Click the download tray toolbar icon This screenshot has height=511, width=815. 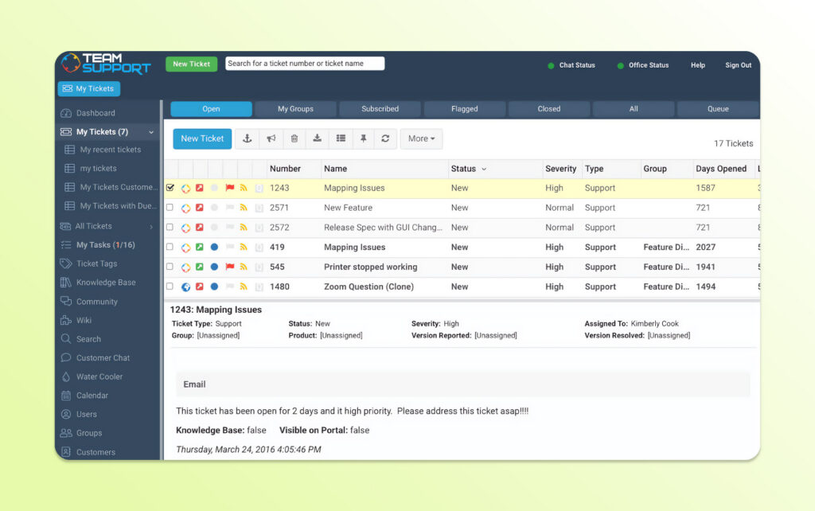tap(317, 138)
